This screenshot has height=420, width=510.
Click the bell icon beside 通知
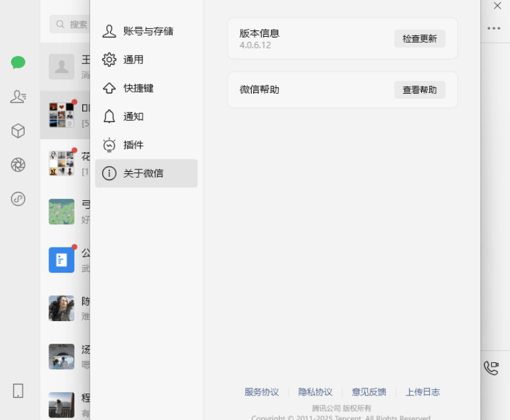[109, 116]
